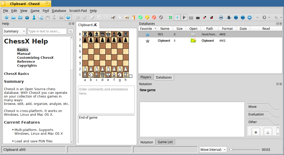Click the knight on blue board icon
Viewport: 284px width, 155px height.
tap(229, 17)
